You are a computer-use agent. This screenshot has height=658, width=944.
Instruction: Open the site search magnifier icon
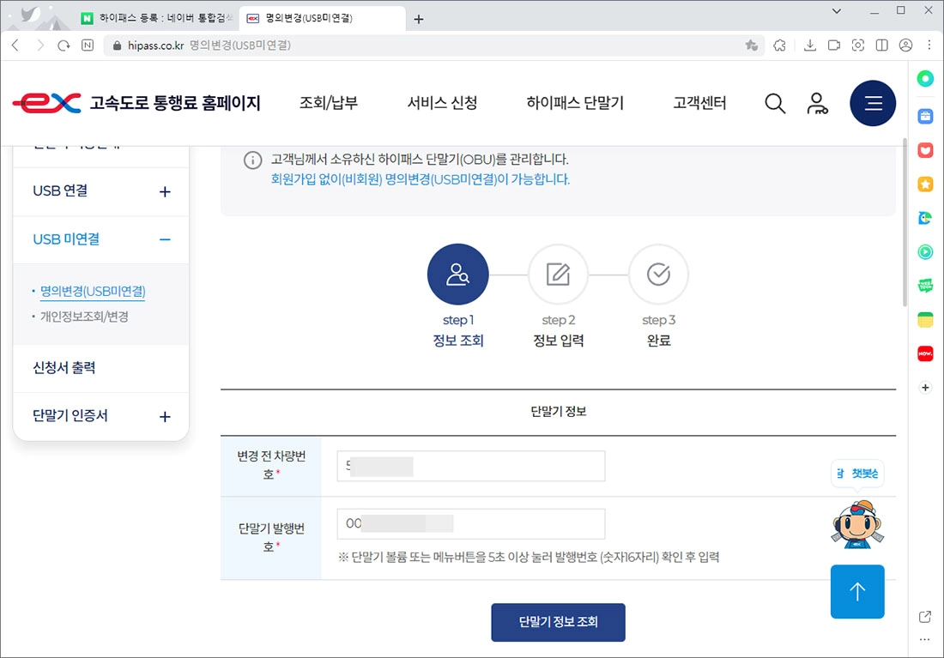click(775, 103)
